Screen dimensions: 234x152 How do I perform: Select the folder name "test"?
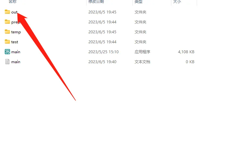15,42
